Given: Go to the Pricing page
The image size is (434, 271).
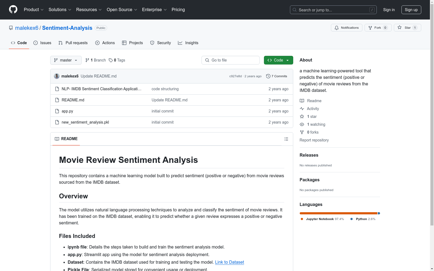Looking at the screenshot, I should 178,10.
